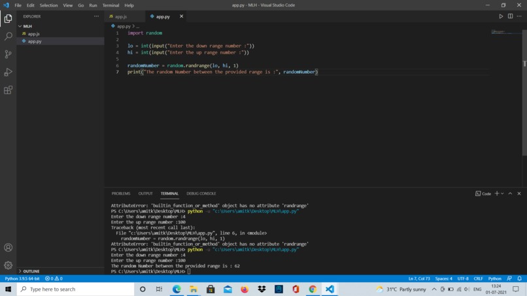This screenshot has height=296, width=527.
Task: Change file encoding UTF-8
Action: 463,278
